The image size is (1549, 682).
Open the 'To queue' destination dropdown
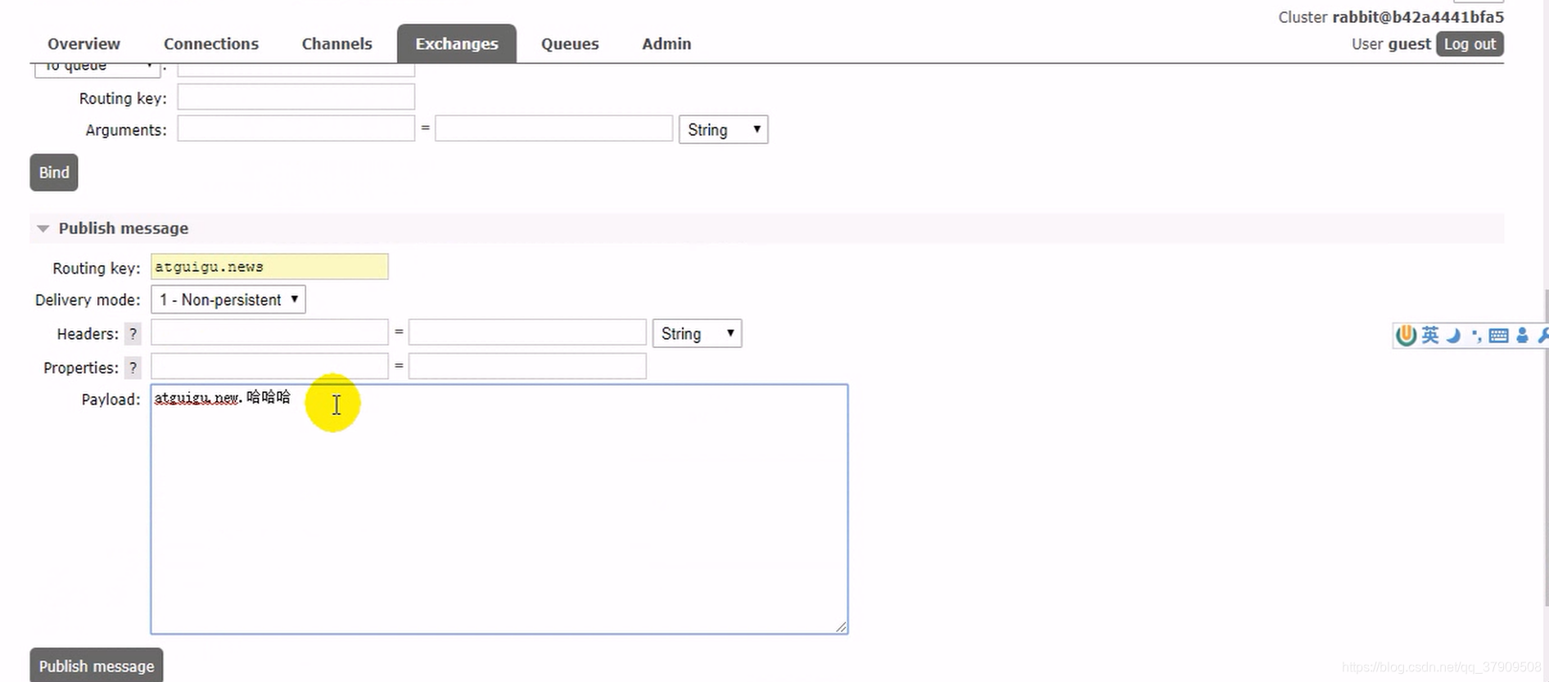(x=97, y=70)
